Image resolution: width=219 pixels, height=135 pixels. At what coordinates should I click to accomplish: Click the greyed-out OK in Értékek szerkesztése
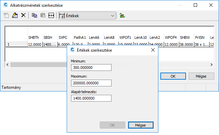(x=113, y=125)
